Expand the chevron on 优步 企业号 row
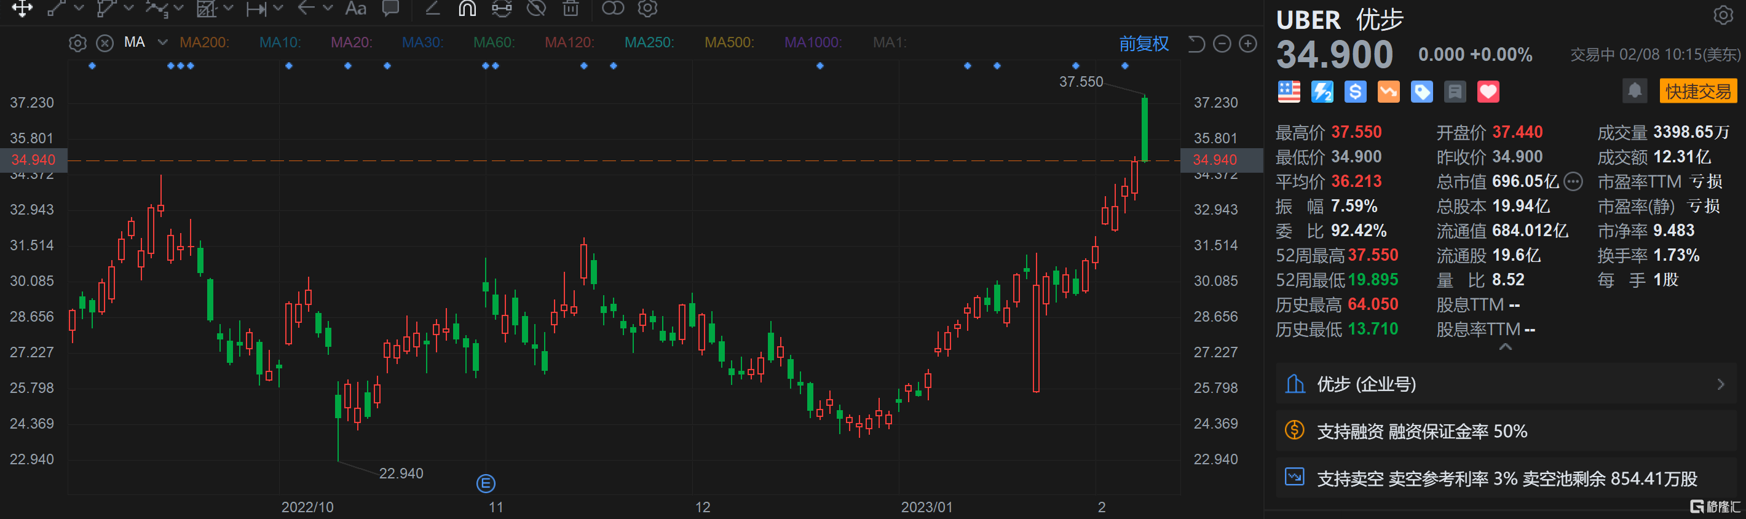This screenshot has width=1746, height=519. [x=1720, y=384]
